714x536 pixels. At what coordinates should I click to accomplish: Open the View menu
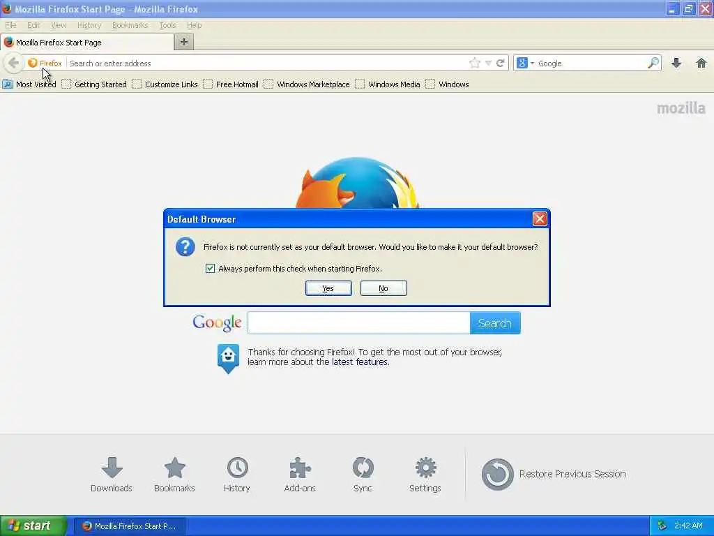point(59,25)
